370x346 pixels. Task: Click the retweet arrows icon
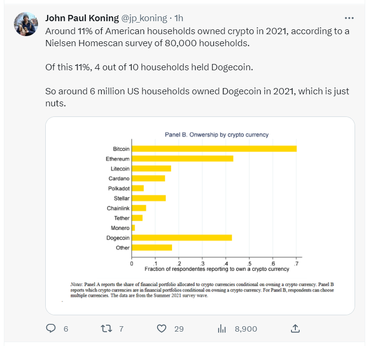[x=106, y=328]
